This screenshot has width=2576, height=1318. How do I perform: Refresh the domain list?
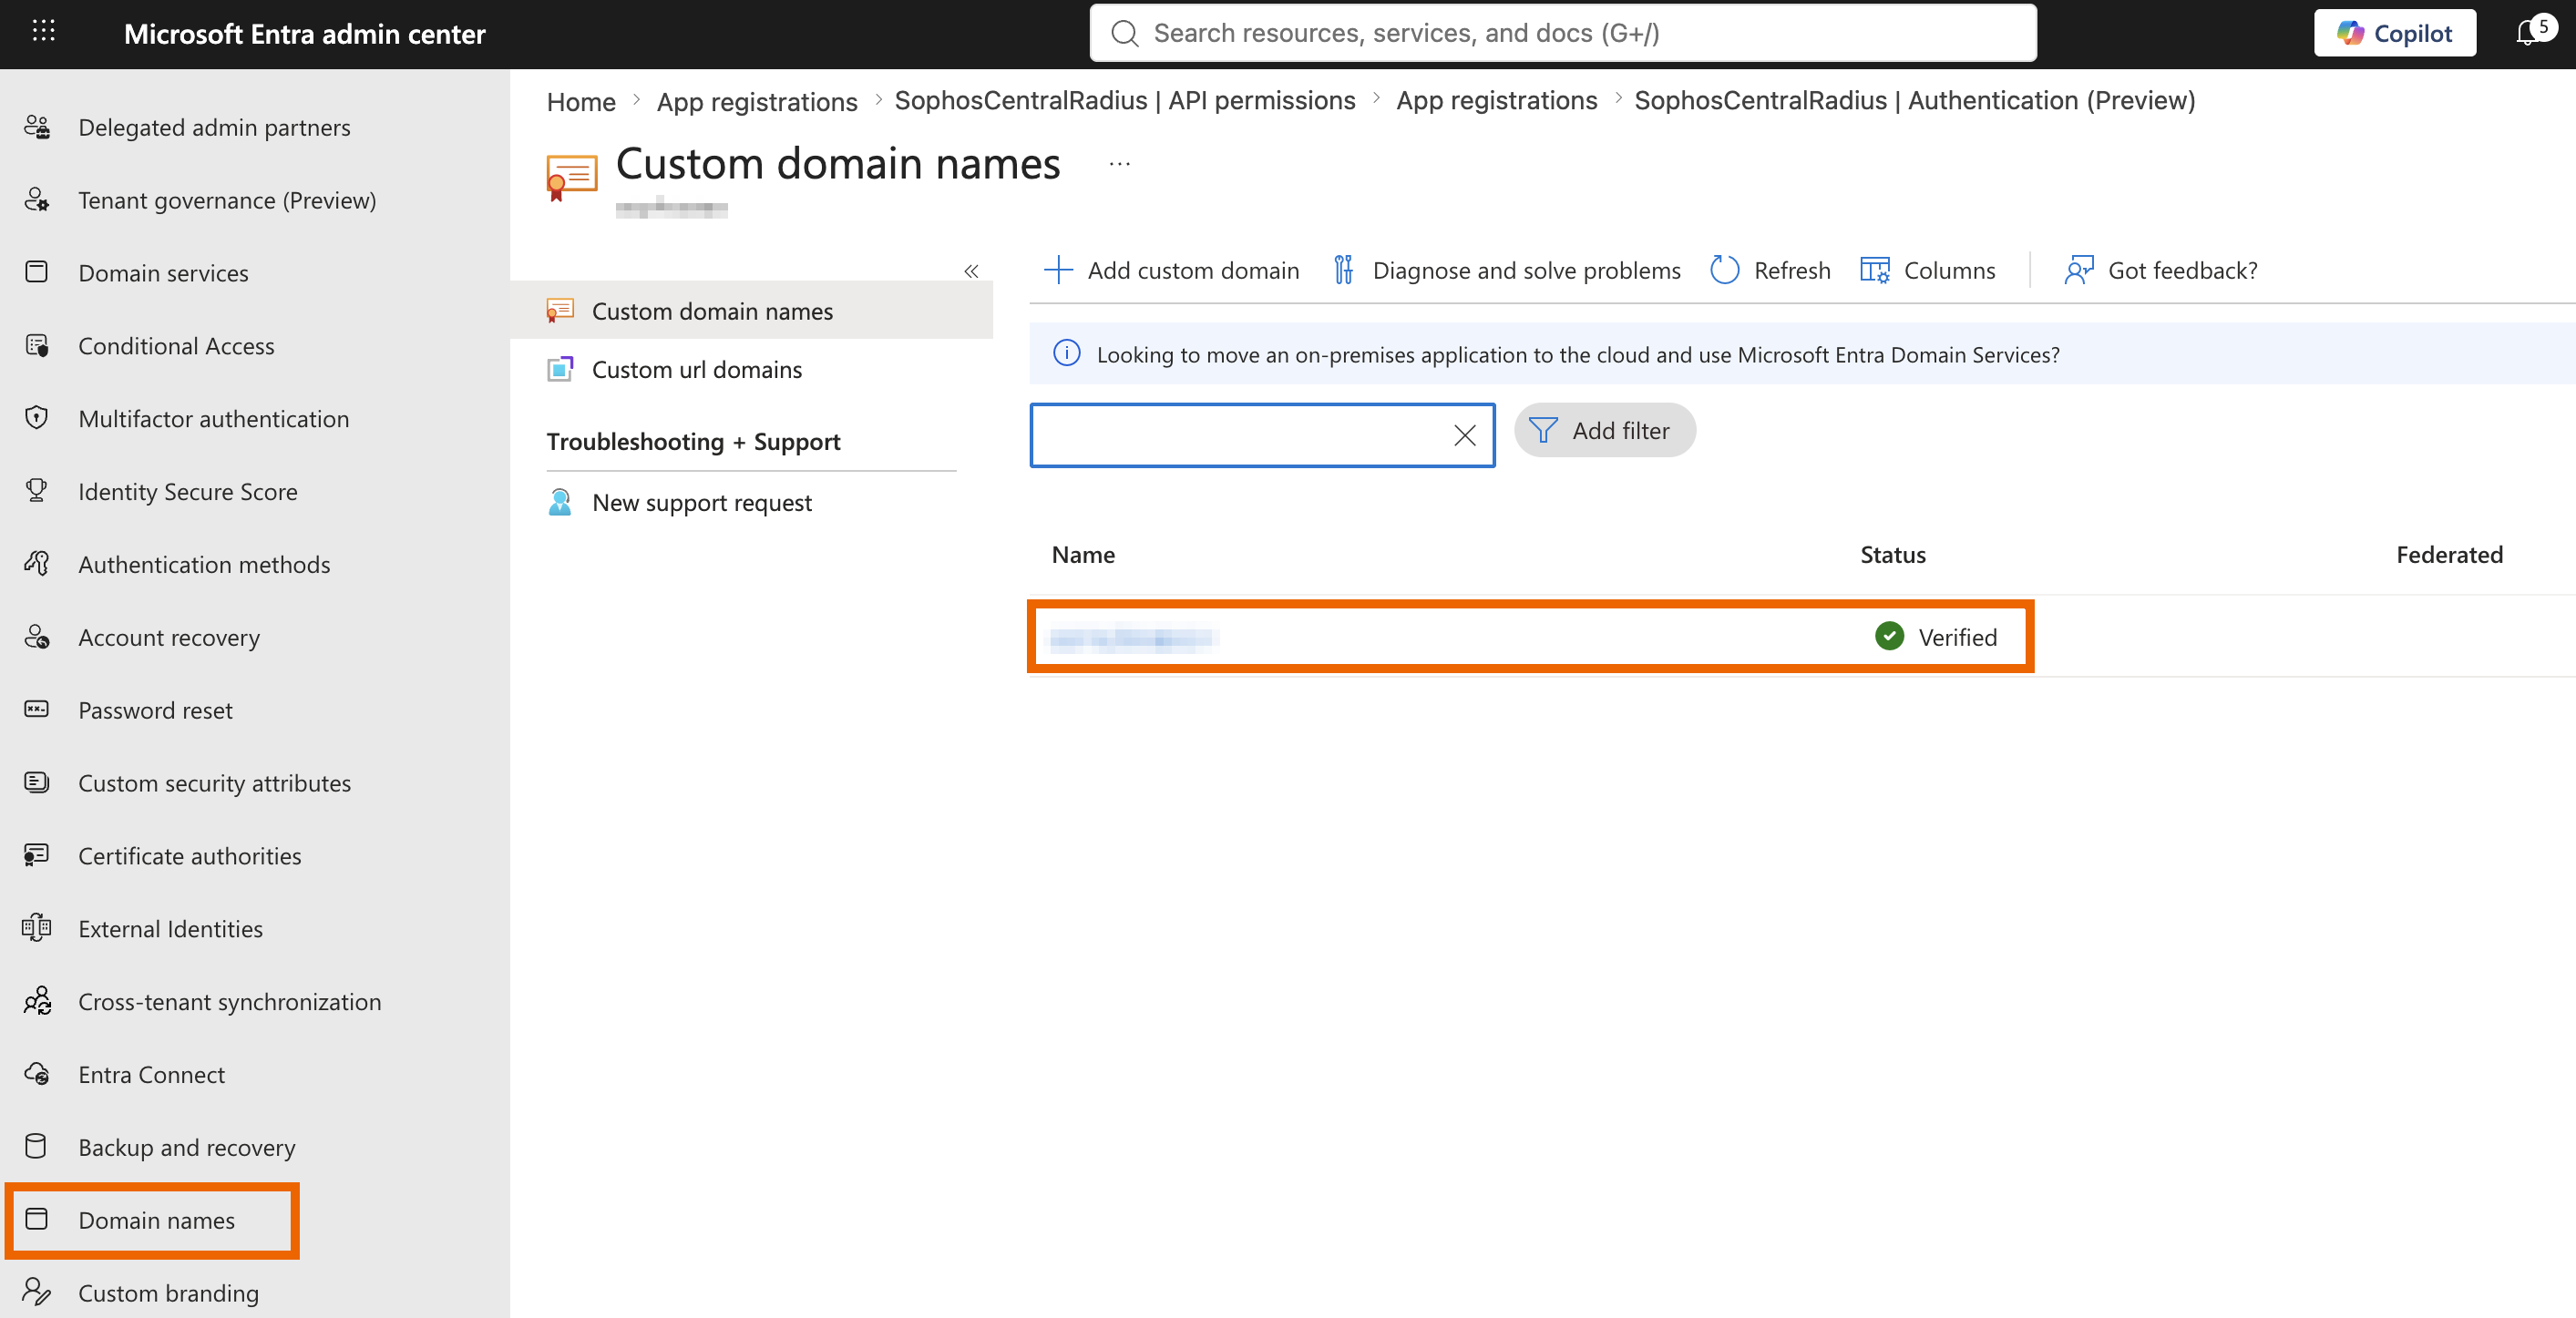tap(1771, 270)
